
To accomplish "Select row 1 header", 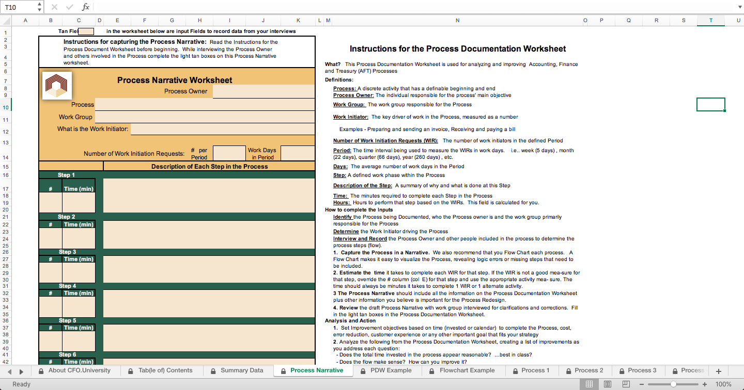I will point(5,31).
